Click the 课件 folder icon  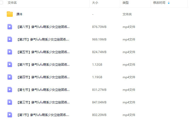click(x=10, y=14)
